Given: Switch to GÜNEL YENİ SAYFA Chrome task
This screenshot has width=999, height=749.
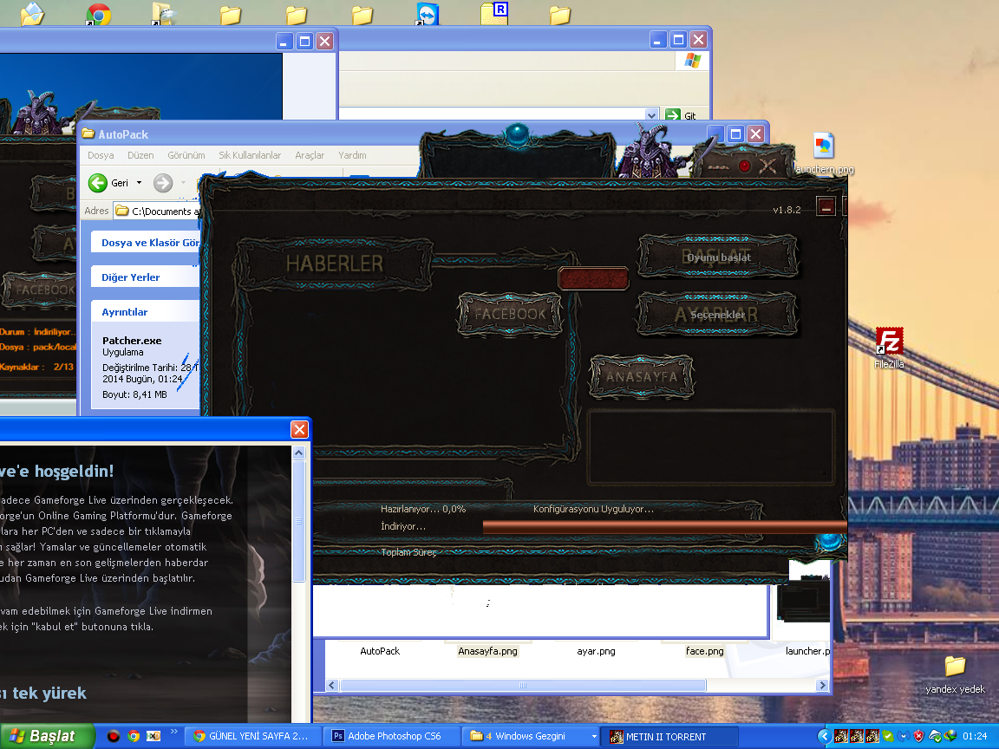Looking at the screenshot, I should pos(253,736).
